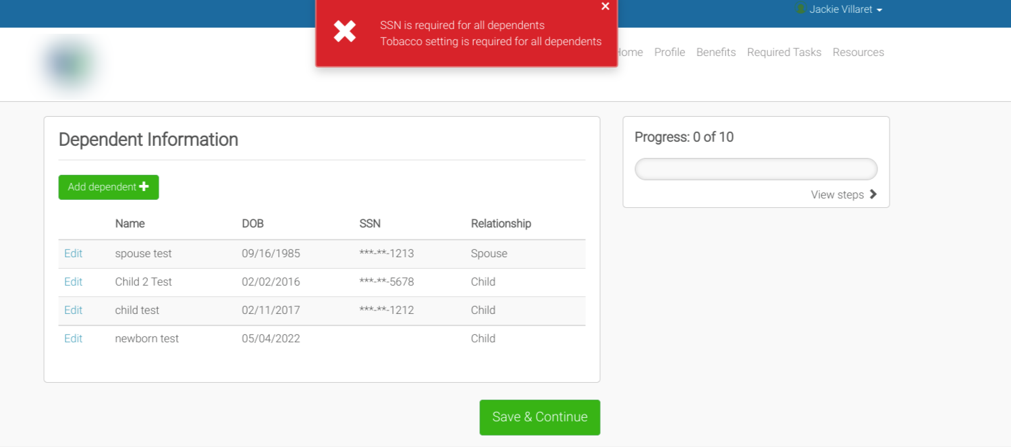Open the Profile menu
The width and height of the screenshot is (1011, 447).
point(670,52)
